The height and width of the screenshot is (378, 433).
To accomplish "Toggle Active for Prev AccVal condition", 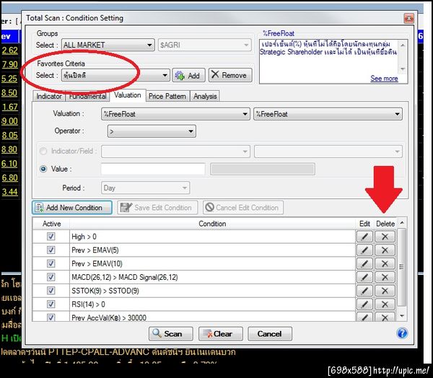I will click(x=51, y=317).
